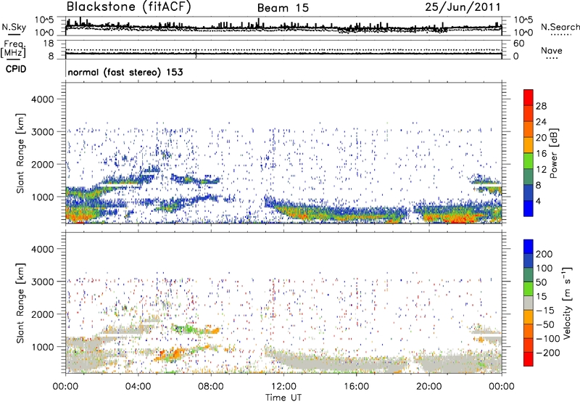Click the '4' label on the power scale
The width and height of the screenshot is (580, 402).
tap(539, 201)
